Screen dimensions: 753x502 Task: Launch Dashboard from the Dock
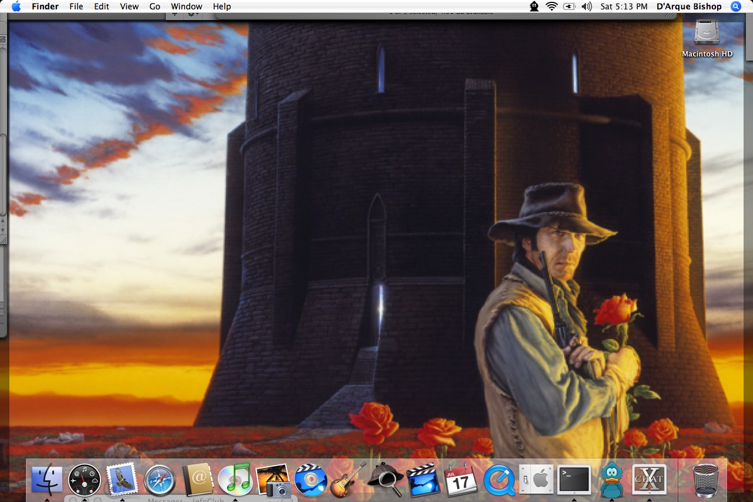point(84,480)
